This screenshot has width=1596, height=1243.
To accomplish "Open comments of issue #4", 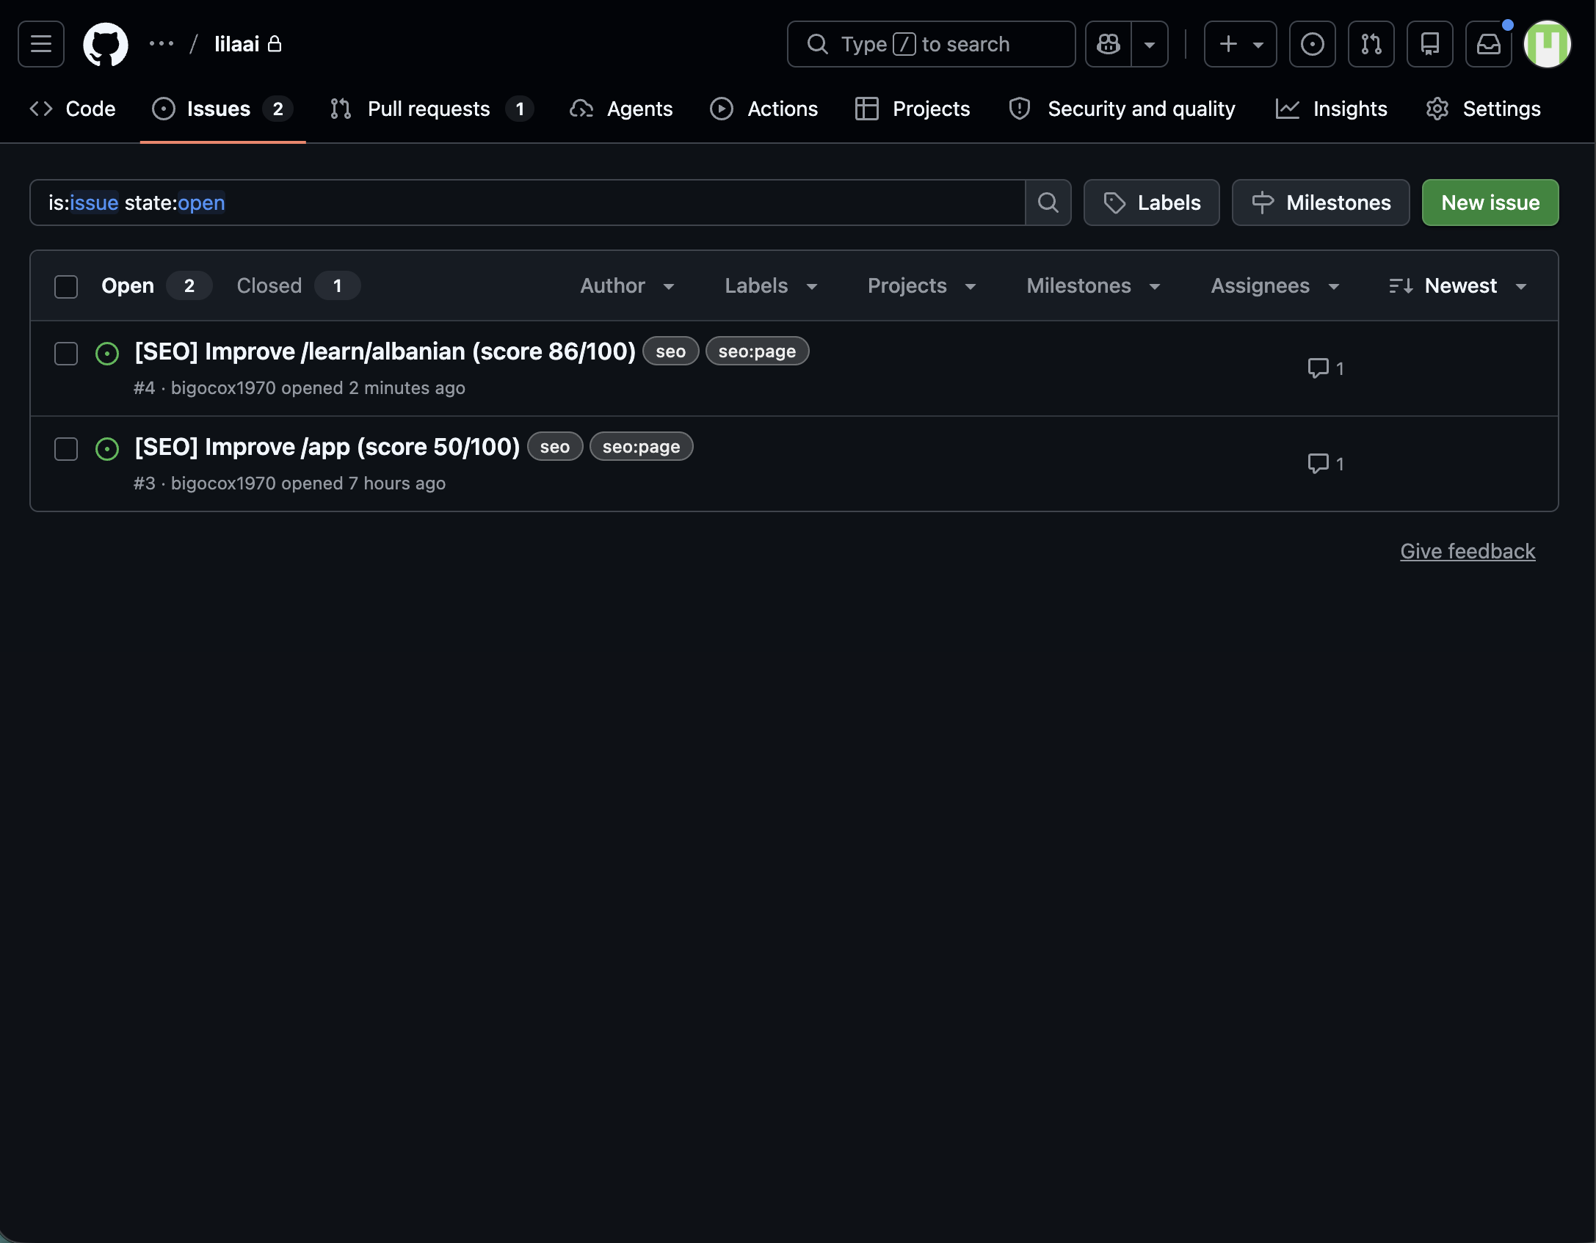I will tap(1326, 368).
